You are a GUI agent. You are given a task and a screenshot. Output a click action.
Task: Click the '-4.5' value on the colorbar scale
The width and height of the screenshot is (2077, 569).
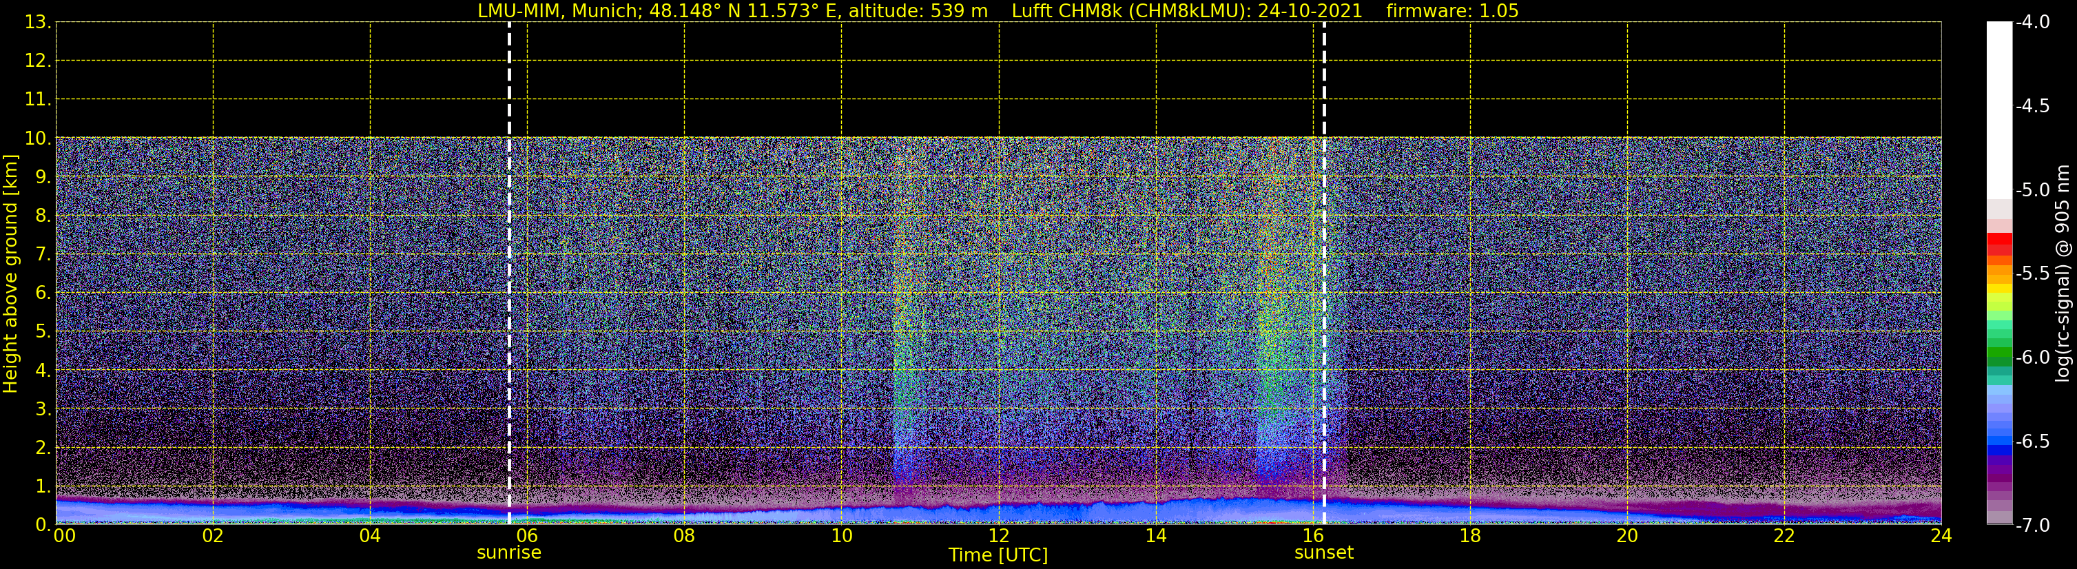[x=2032, y=106]
